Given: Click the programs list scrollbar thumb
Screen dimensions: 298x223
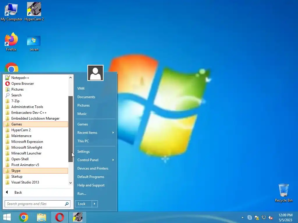Looking at the screenshot, I should tap(70, 129).
